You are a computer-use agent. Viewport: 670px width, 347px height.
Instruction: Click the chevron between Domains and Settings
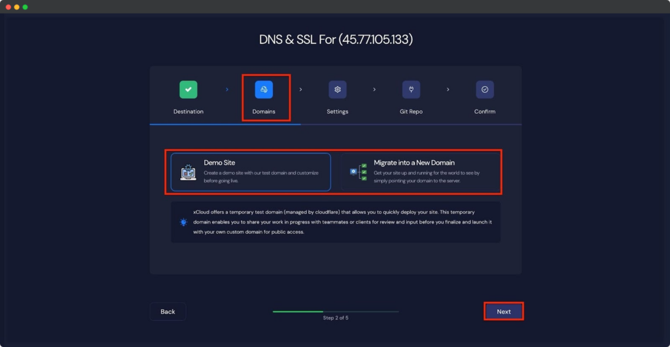tap(300, 90)
